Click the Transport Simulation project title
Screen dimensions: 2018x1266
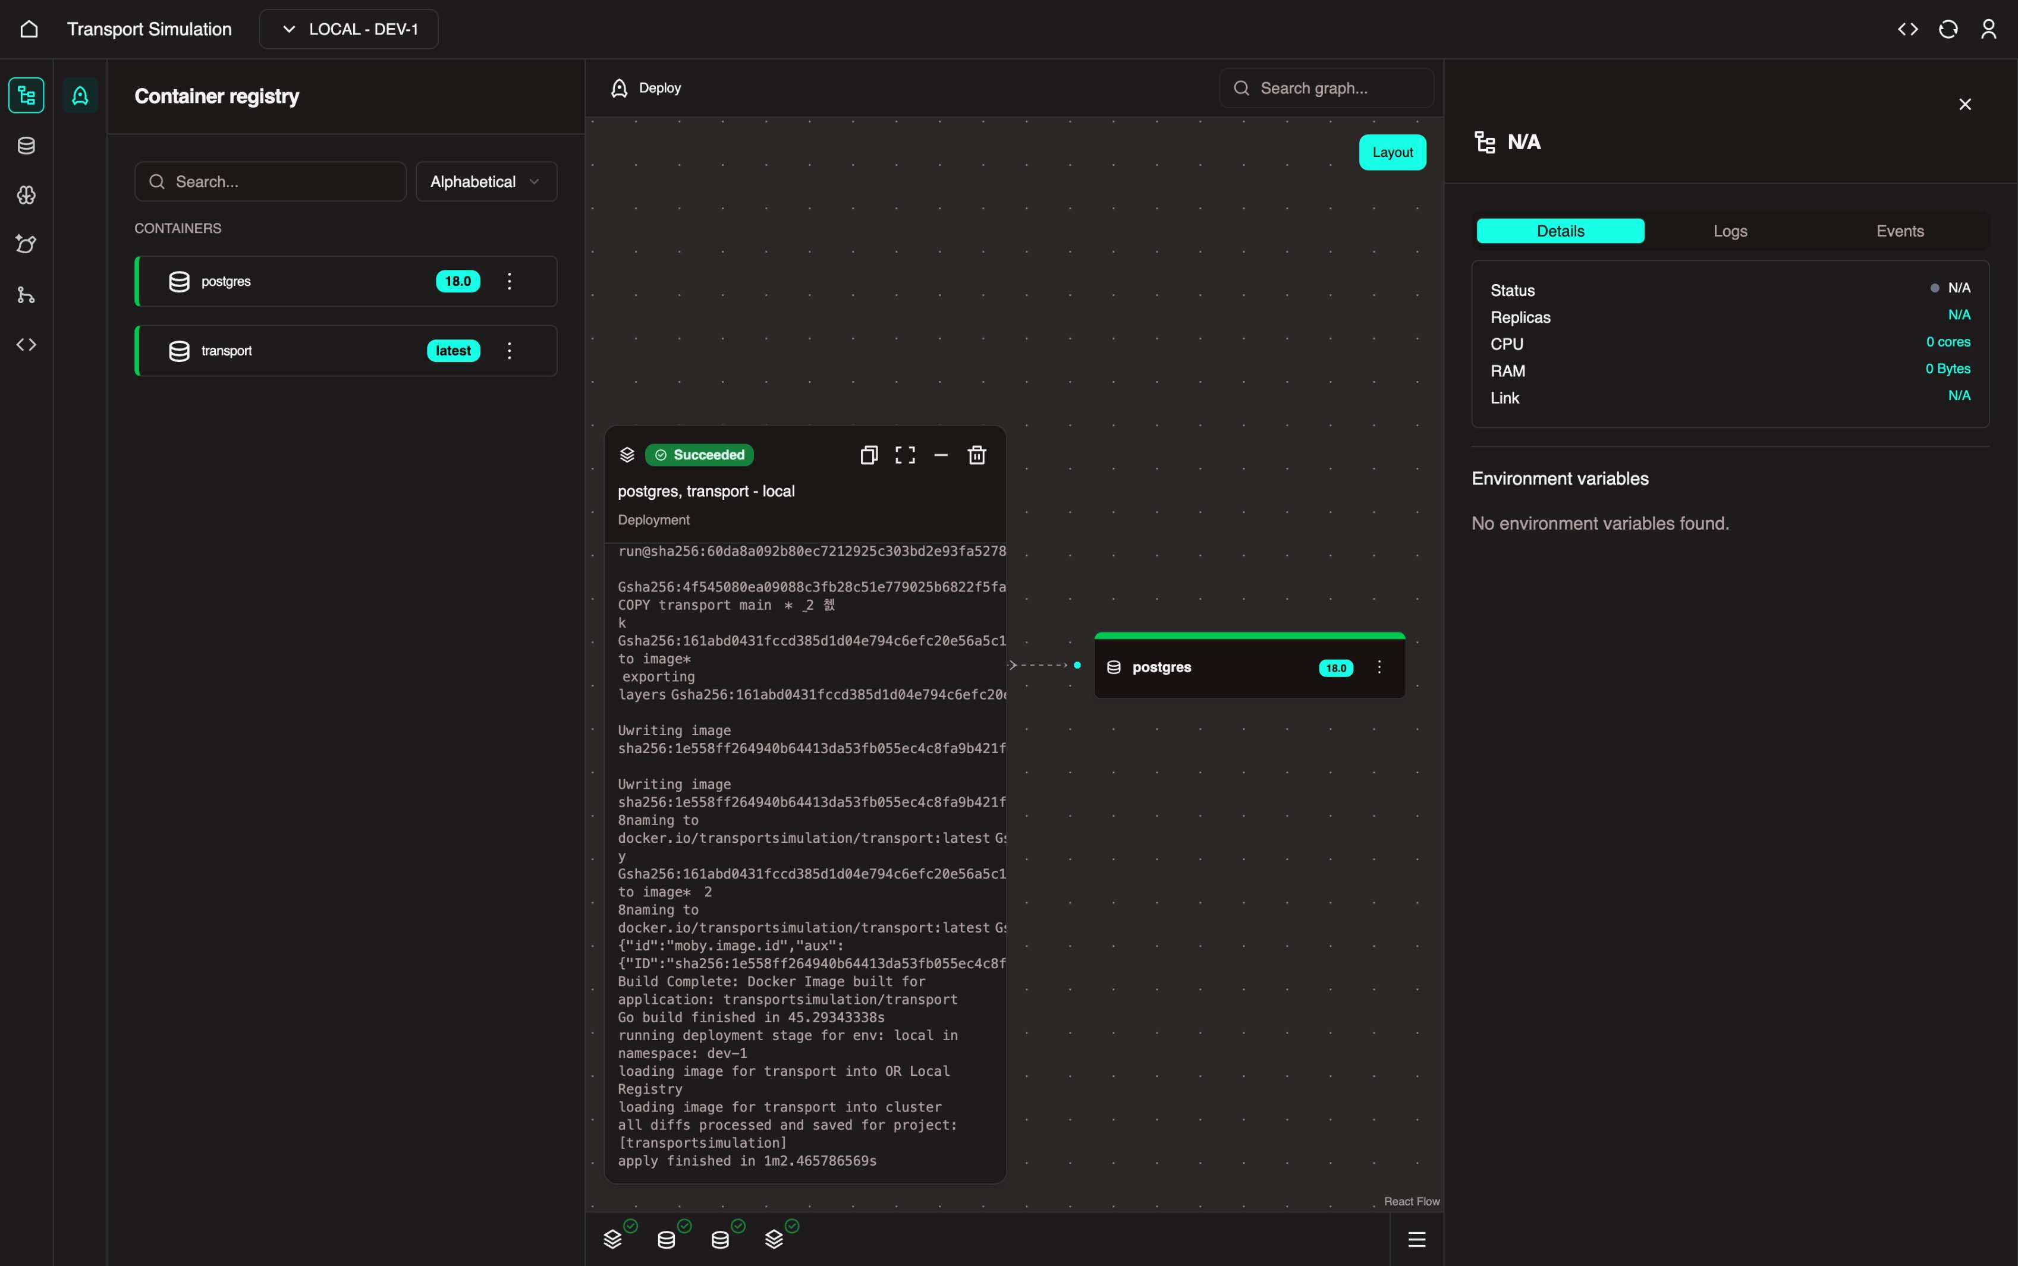pos(149,29)
